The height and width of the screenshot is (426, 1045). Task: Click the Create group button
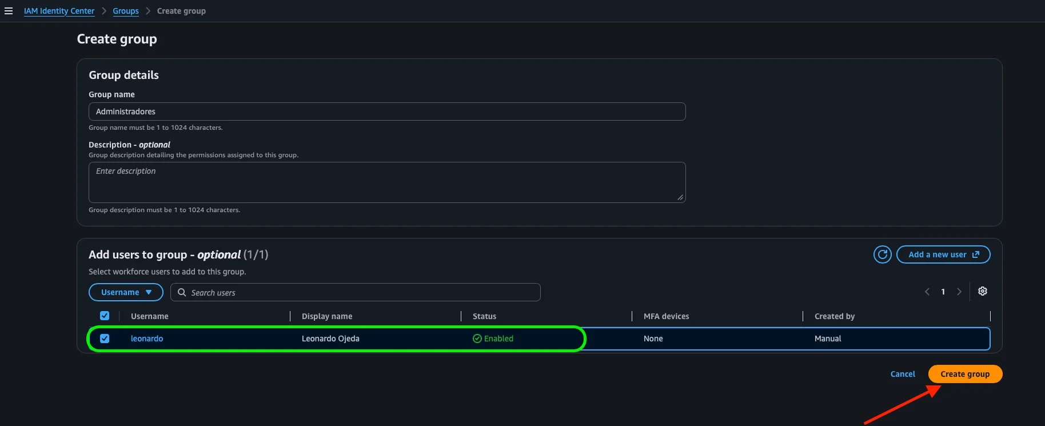click(x=965, y=374)
